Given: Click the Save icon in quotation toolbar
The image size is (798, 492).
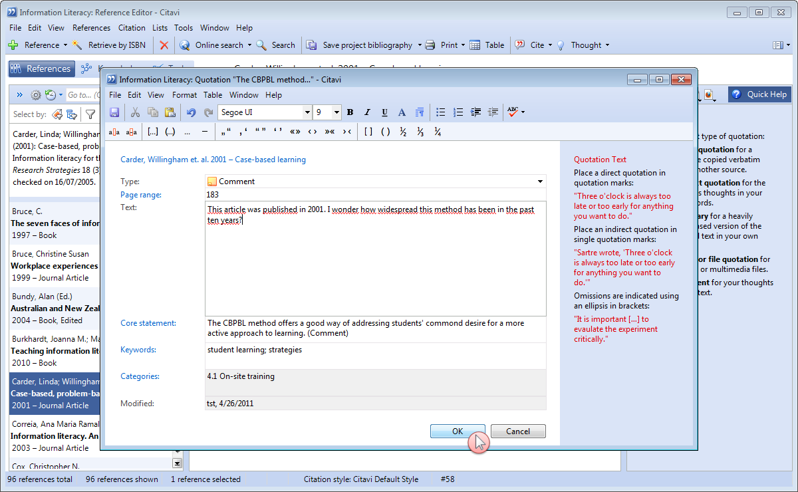Looking at the screenshot, I should [114, 112].
